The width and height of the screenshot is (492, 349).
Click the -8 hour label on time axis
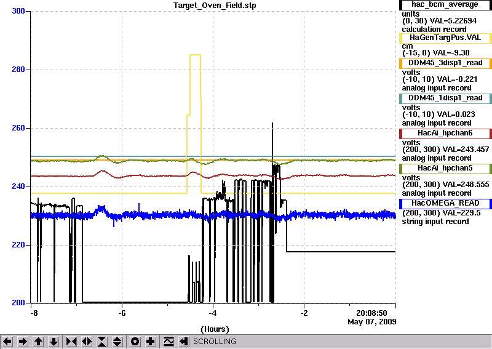[x=34, y=313]
